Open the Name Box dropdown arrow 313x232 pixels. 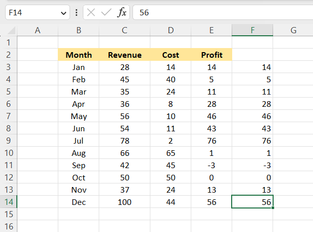(63, 13)
